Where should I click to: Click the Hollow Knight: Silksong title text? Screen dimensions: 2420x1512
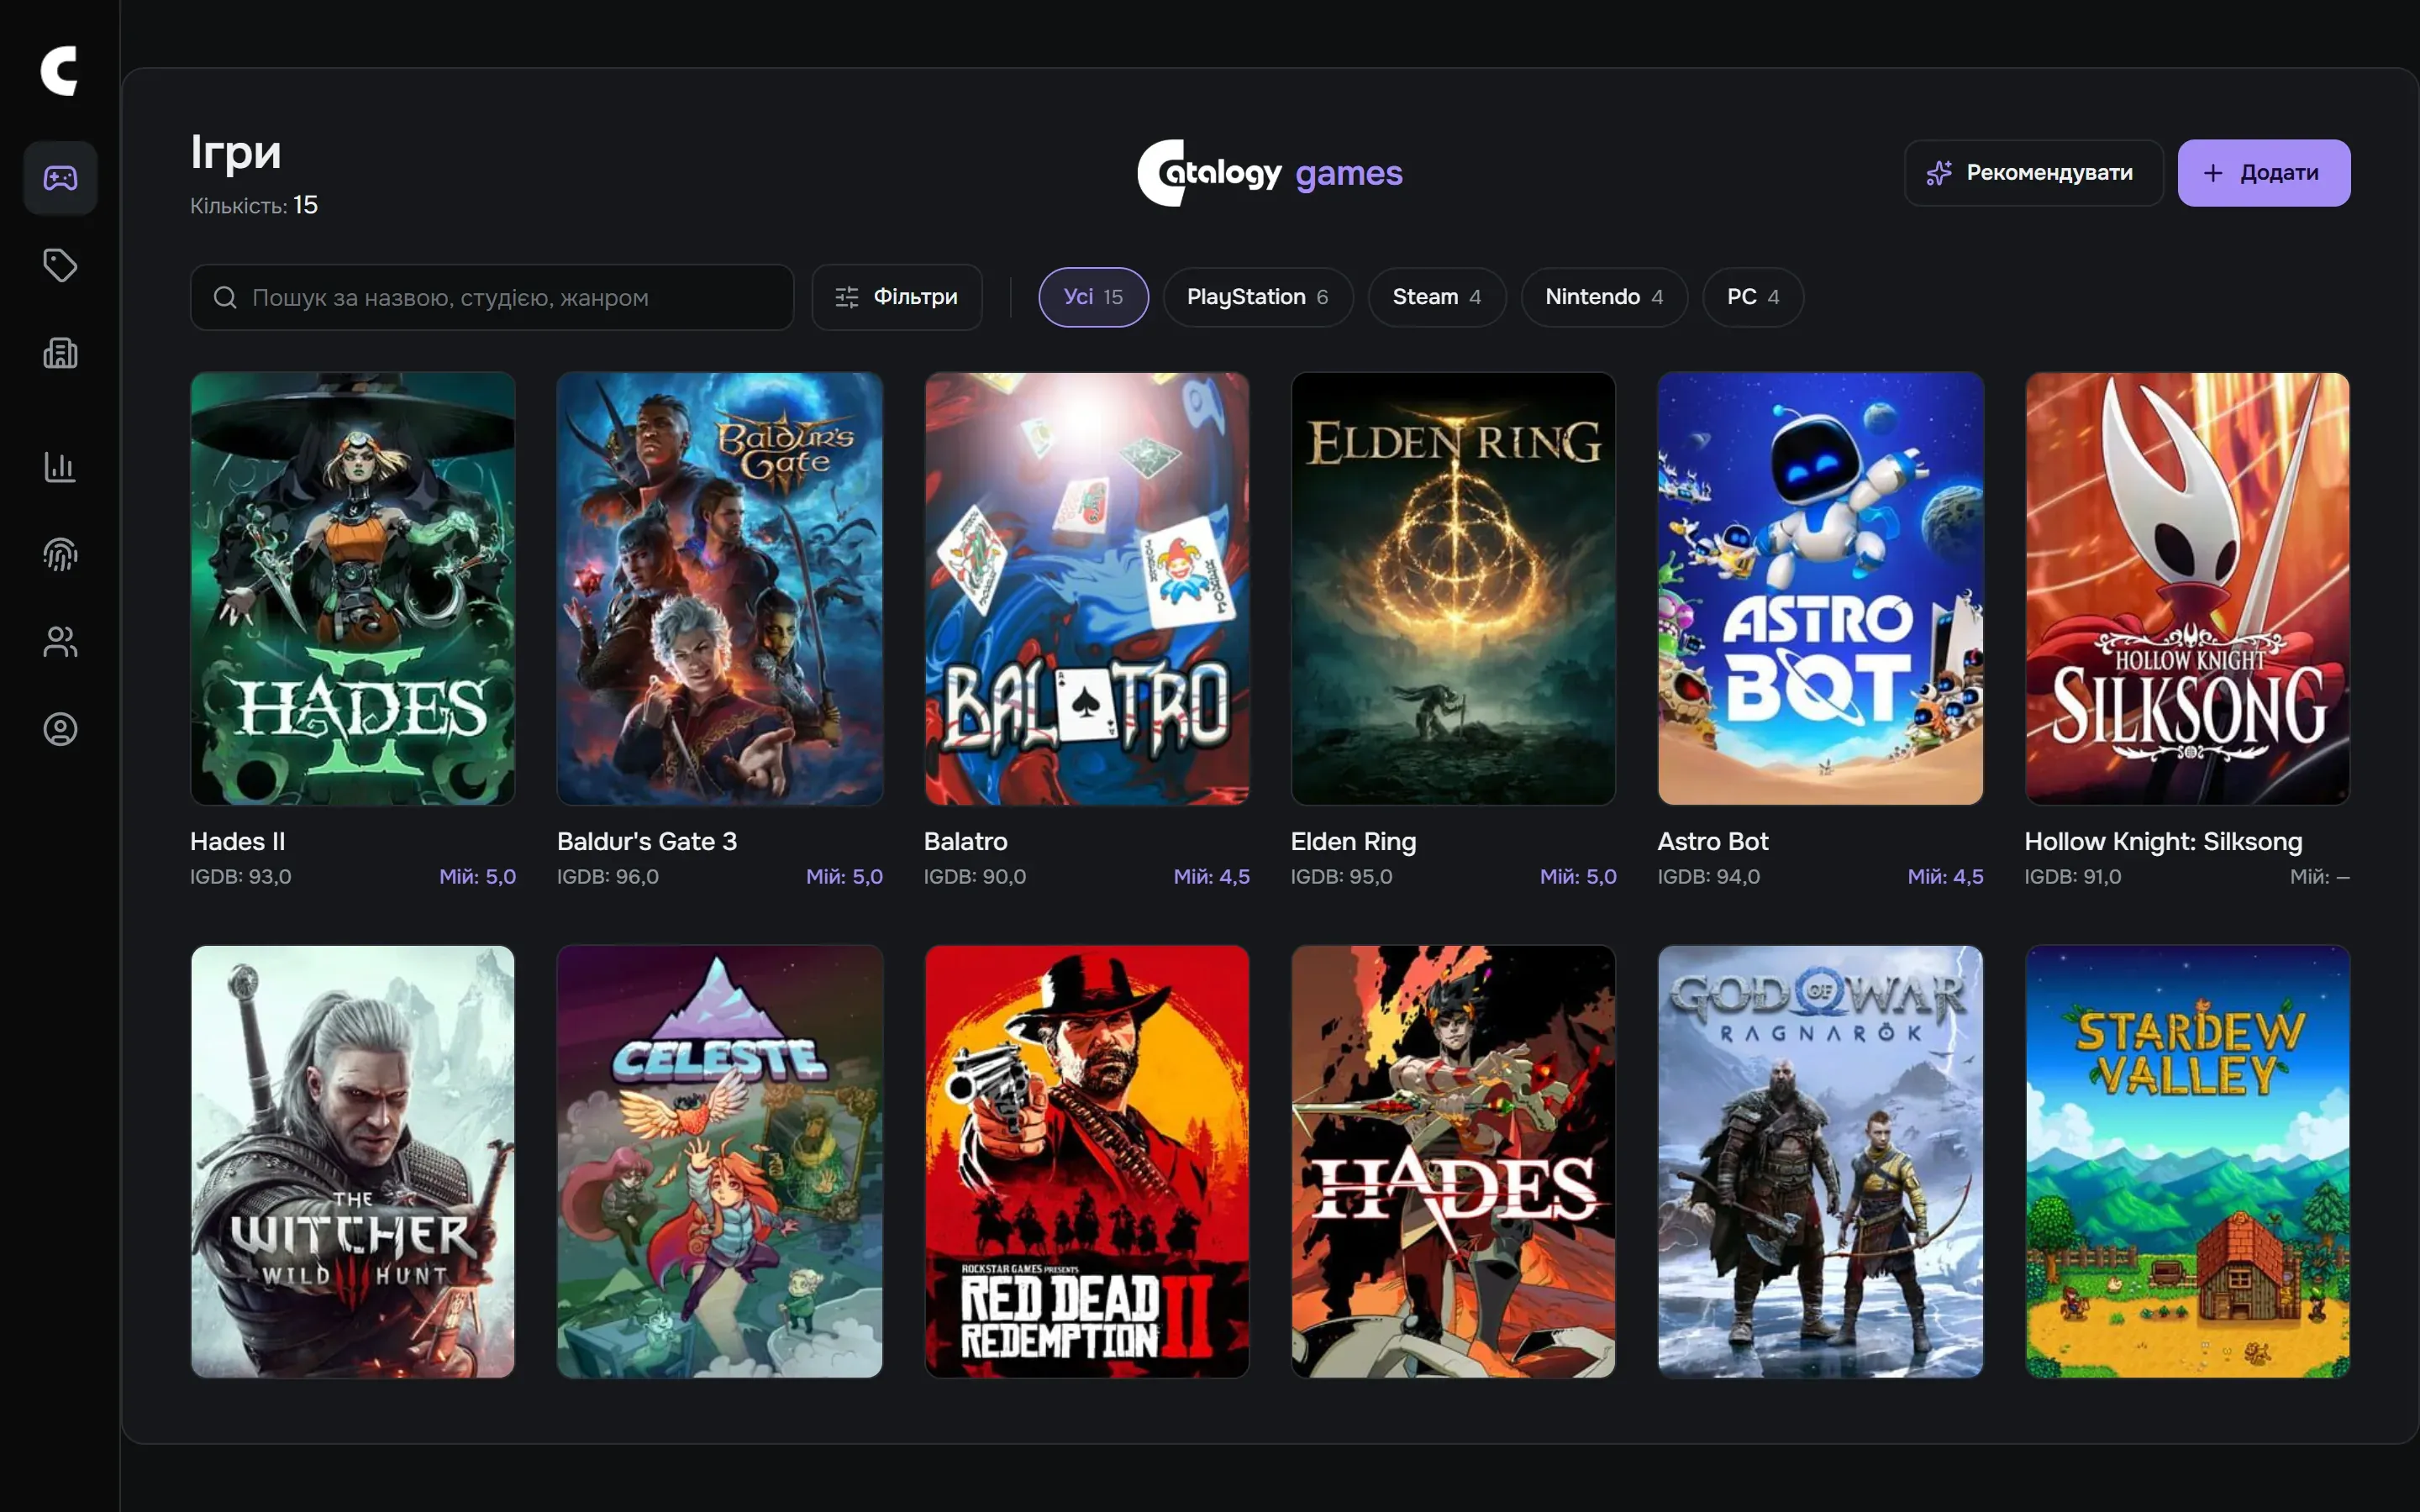coord(2164,842)
